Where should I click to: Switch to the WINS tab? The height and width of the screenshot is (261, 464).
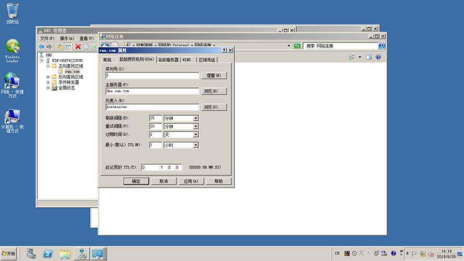tap(187, 60)
